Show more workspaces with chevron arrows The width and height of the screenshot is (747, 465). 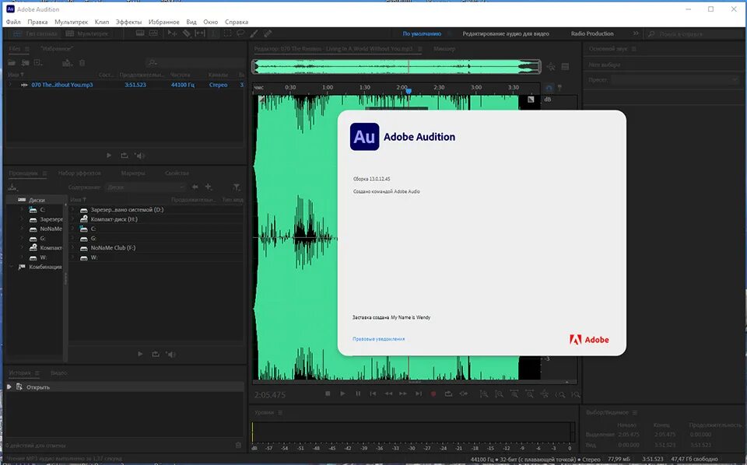click(x=636, y=33)
